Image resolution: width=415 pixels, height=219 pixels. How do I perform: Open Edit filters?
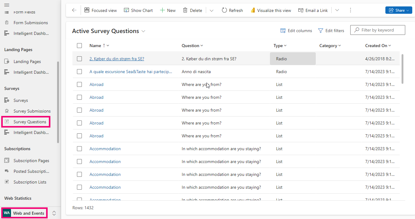tap(331, 31)
